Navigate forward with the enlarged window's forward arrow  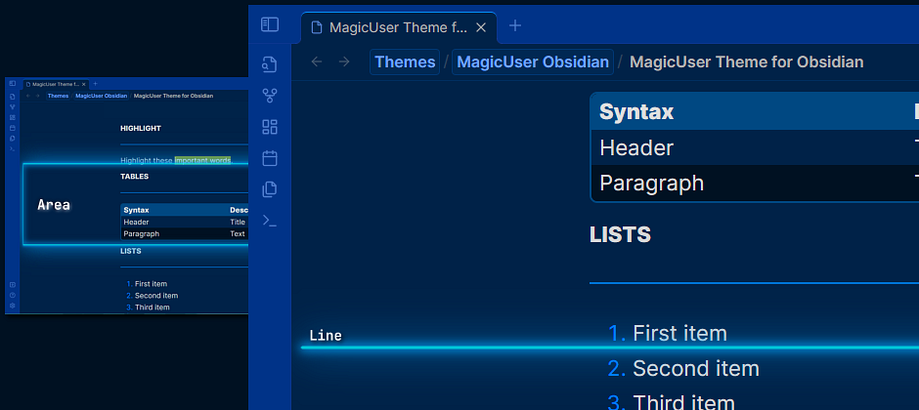tap(344, 61)
